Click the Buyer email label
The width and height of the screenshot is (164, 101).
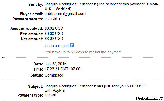(31, 14)
